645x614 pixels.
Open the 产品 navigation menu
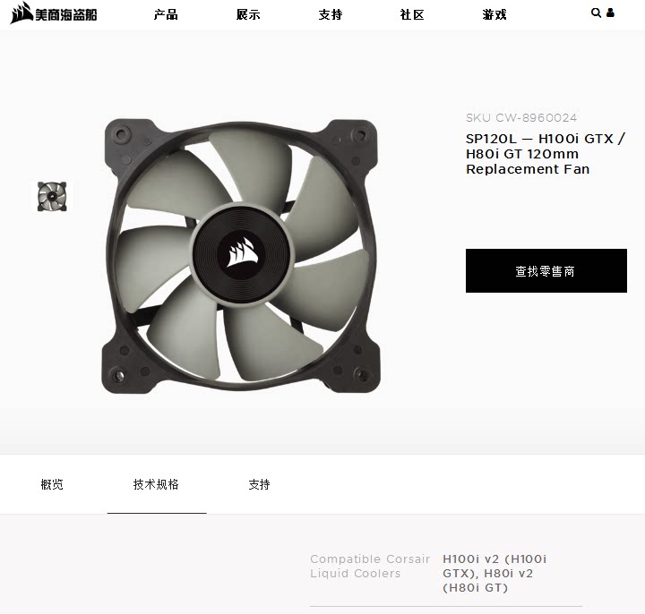click(166, 15)
